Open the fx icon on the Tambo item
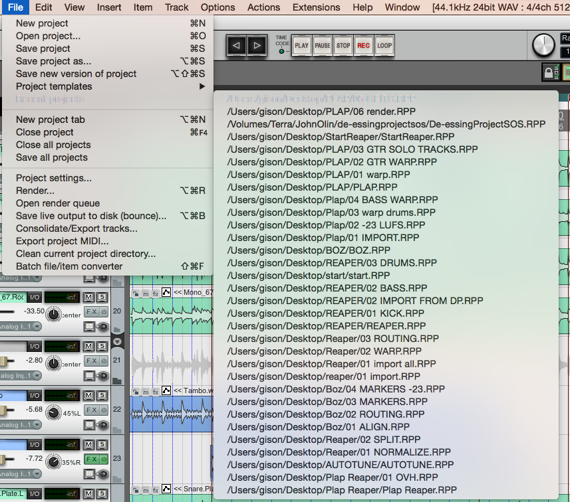The image size is (570, 502). point(155,392)
